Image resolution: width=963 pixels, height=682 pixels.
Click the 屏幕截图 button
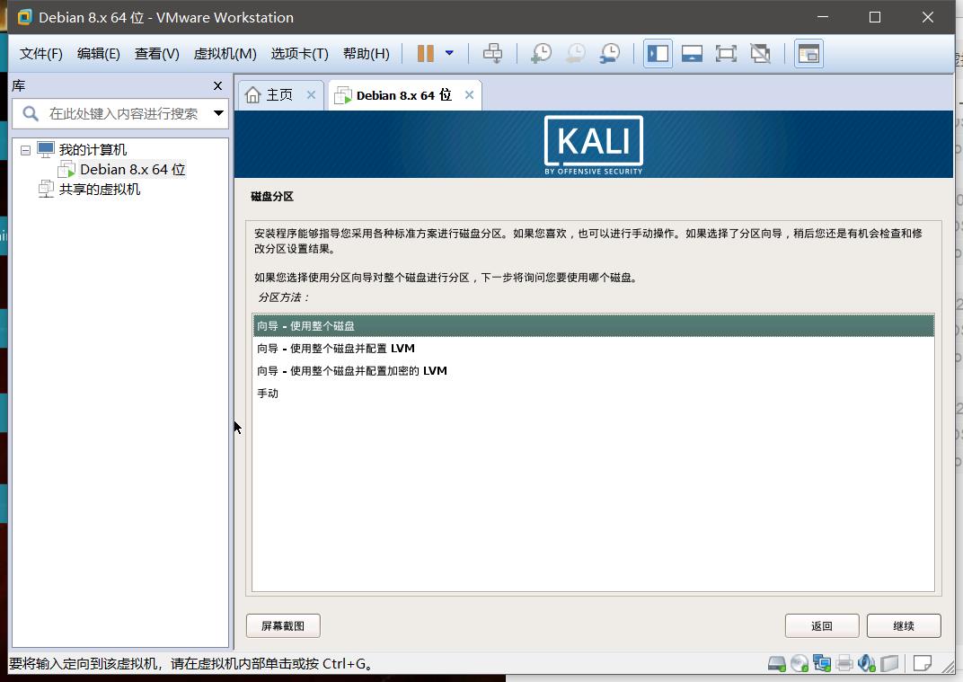tap(283, 625)
